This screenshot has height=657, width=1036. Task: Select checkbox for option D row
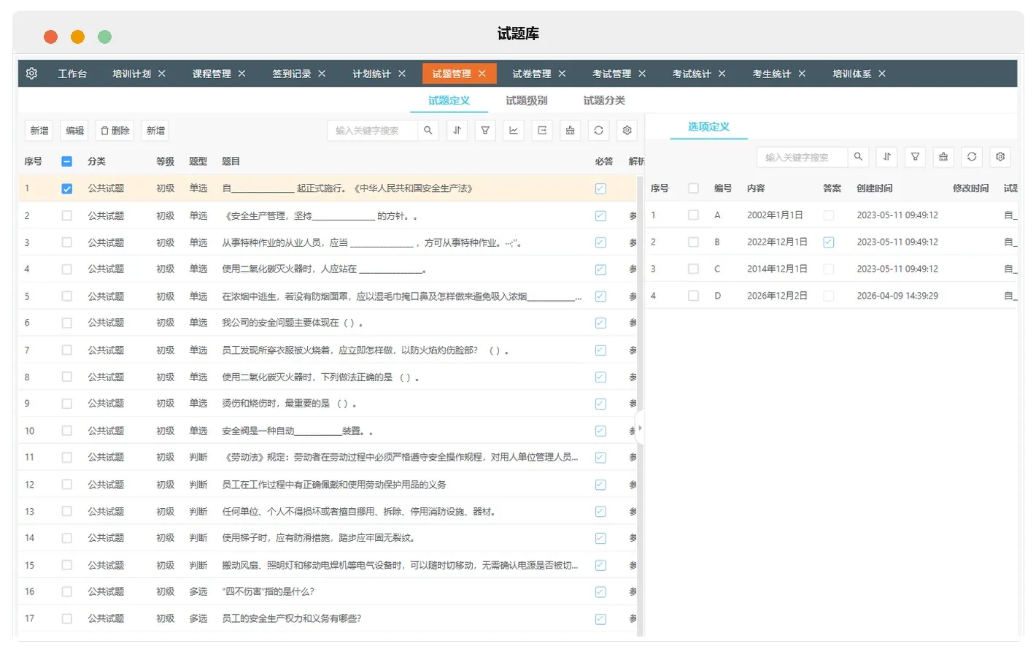coord(694,296)
